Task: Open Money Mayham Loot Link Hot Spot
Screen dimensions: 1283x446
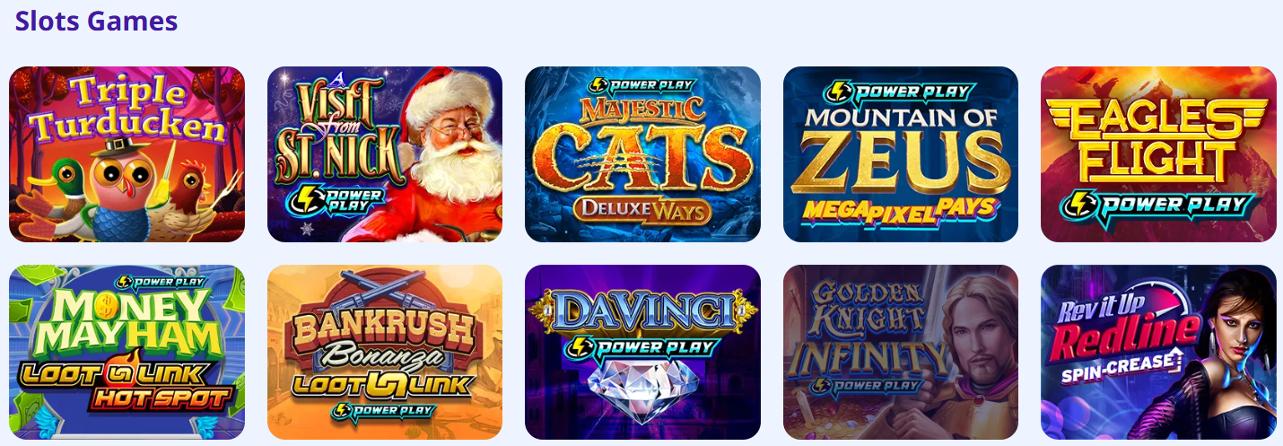Action: click(127, 352)
